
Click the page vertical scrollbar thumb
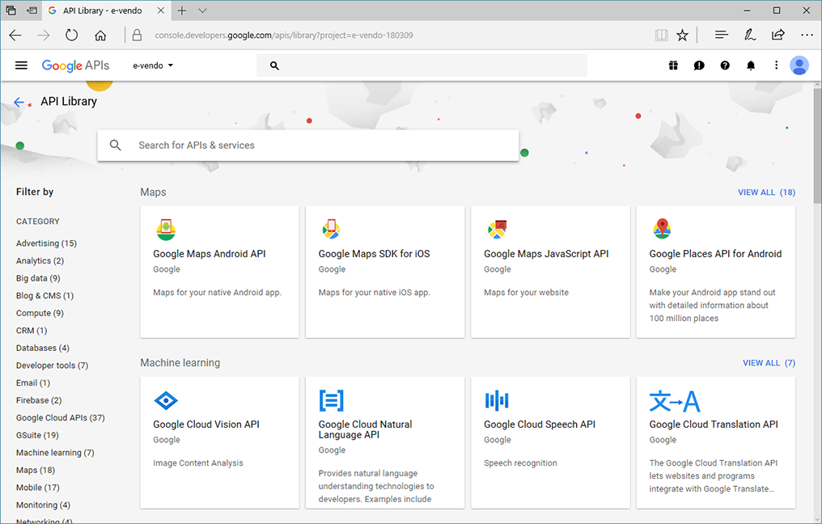817,145
